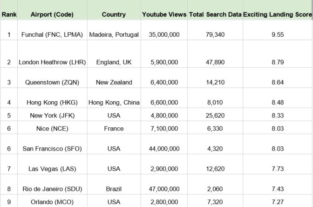The image size is (313, 207).
Task: Select the Las Vegas (LAS) cell
Action: [51, 169]
